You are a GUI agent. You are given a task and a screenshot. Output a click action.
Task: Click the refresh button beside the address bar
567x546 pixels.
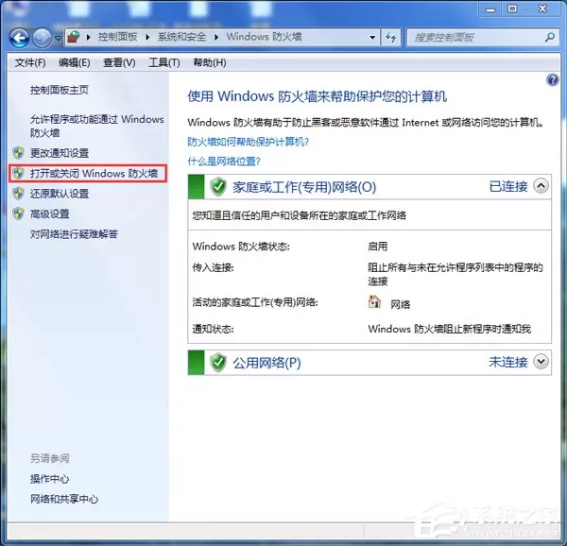(390, 37)
